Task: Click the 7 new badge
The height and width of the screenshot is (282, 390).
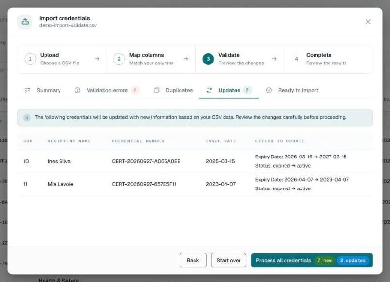Action: (325, 260)
